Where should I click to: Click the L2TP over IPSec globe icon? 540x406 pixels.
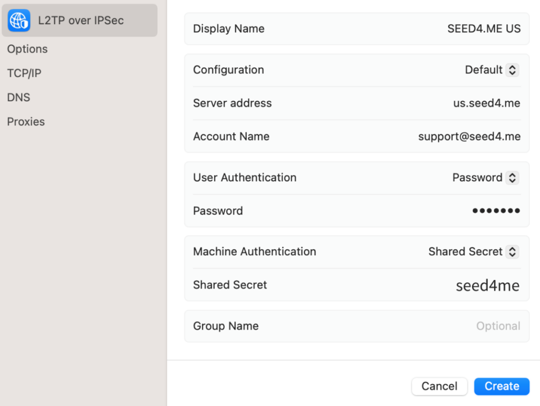click(19, 21)
